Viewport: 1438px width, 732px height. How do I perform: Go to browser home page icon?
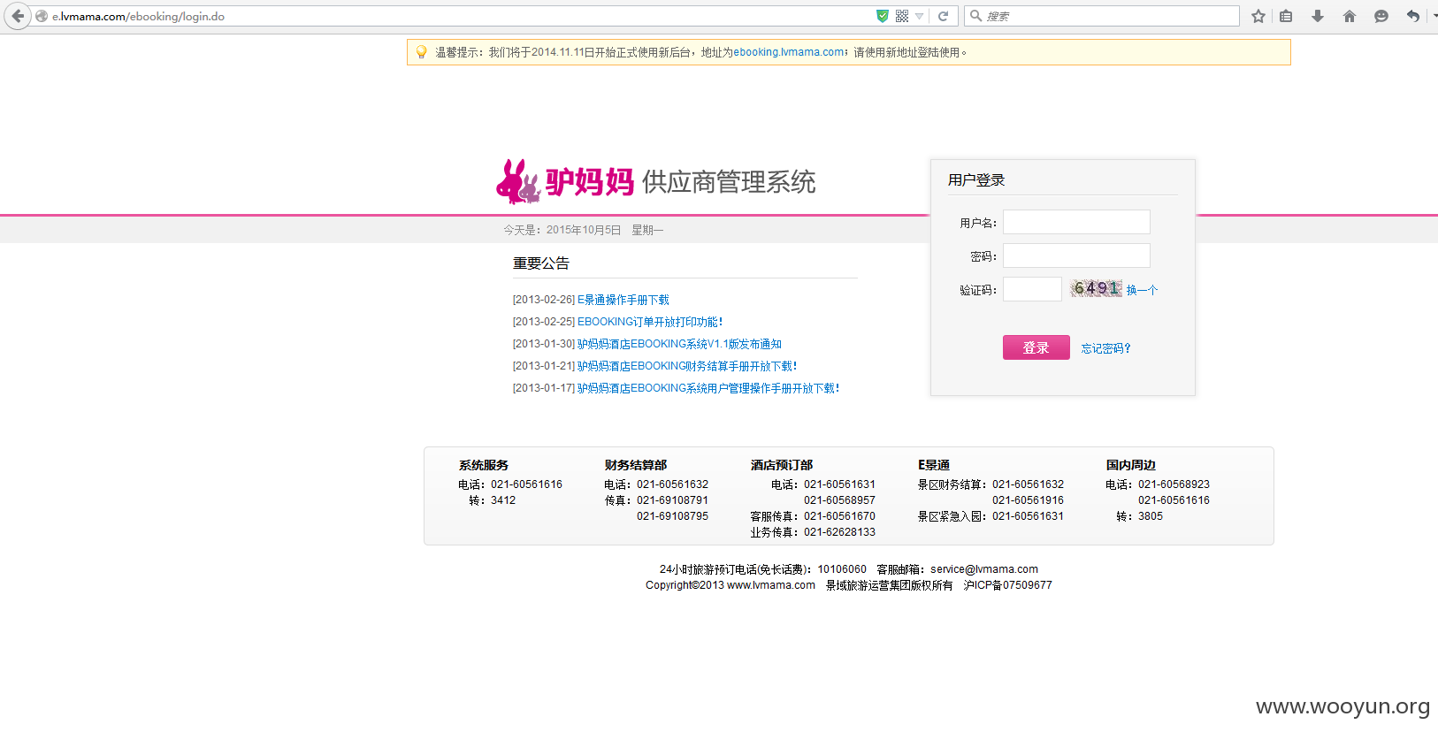1350,16
